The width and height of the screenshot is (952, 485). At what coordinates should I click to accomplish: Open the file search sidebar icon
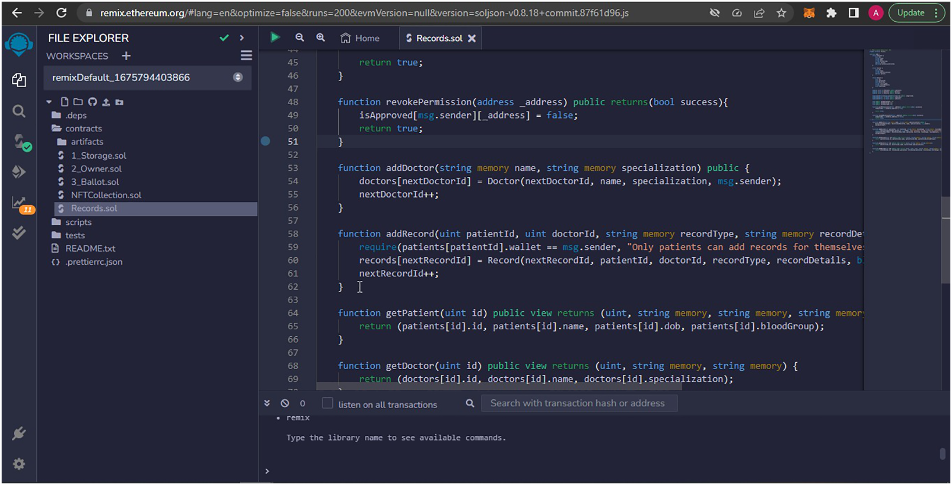point(19,112)
